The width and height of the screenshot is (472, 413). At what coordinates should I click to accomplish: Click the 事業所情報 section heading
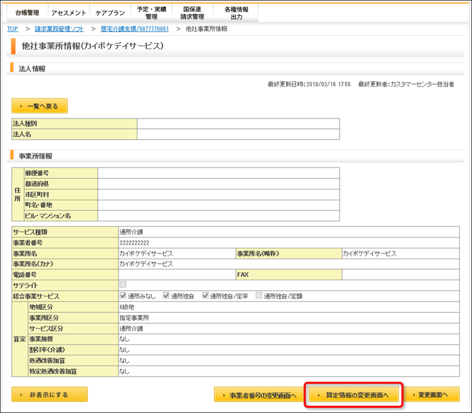(35, 156)
